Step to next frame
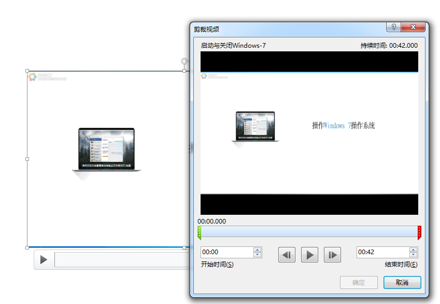 tap(332, 255)
